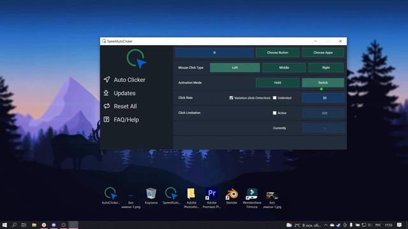Click the Activation Mode label
The height and width of the screenshot is (229, 408).
point(190,83)
